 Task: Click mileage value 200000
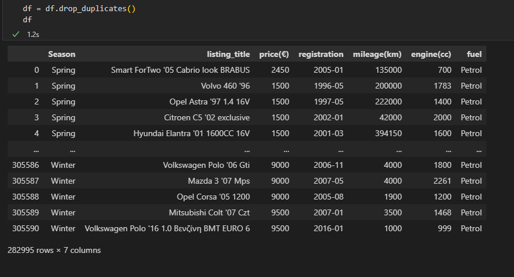(x=388, y=86)
